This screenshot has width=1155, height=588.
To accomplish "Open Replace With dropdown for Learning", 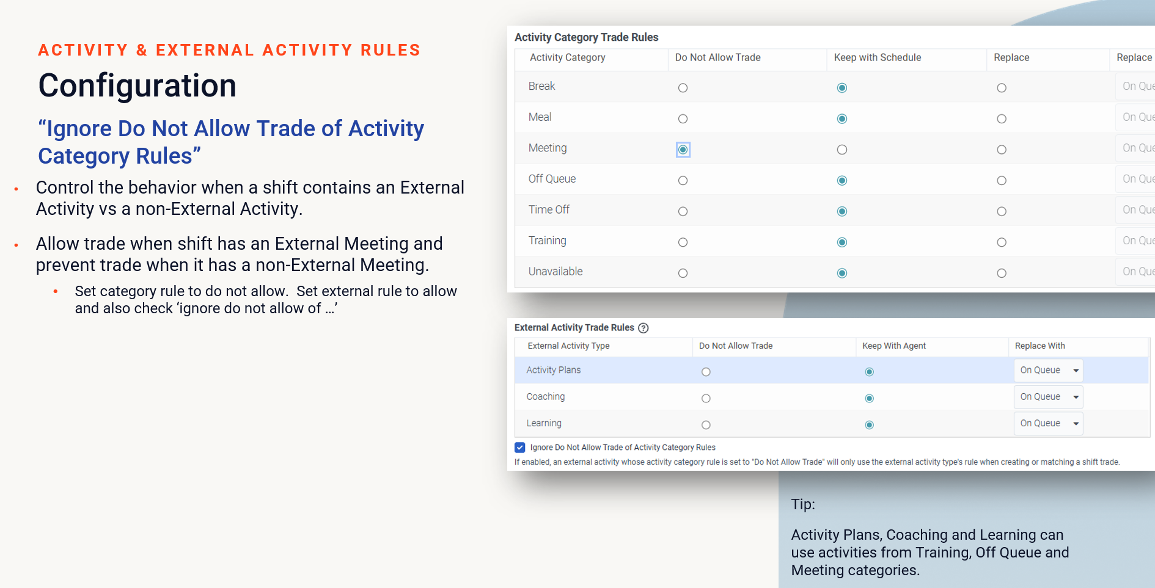I will click(x=1048, y=424).
